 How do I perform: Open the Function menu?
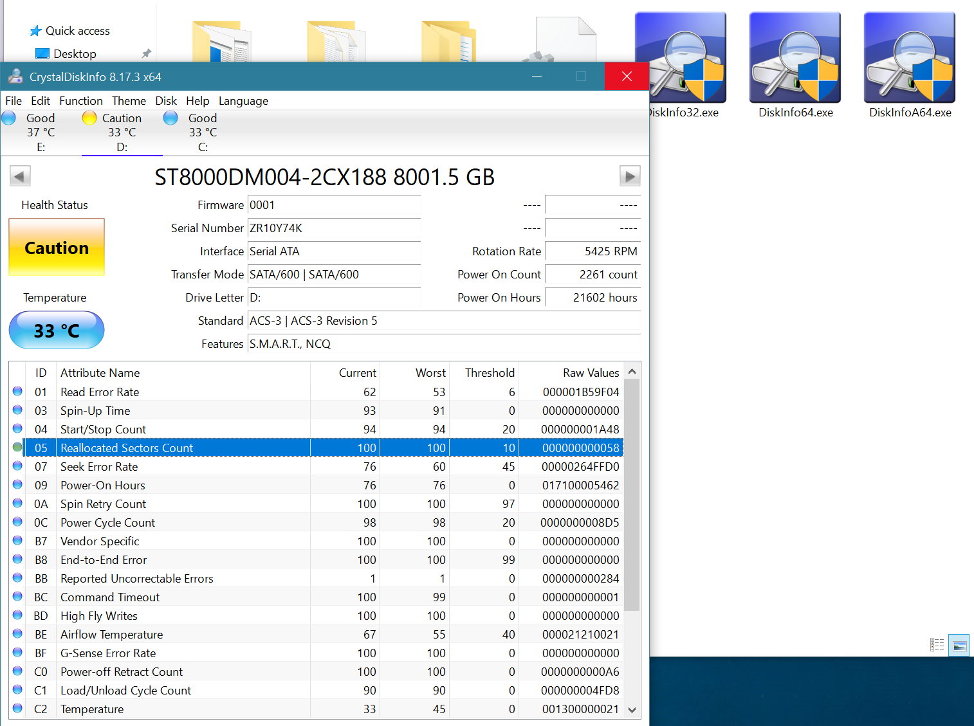click(x=81, y=101)
